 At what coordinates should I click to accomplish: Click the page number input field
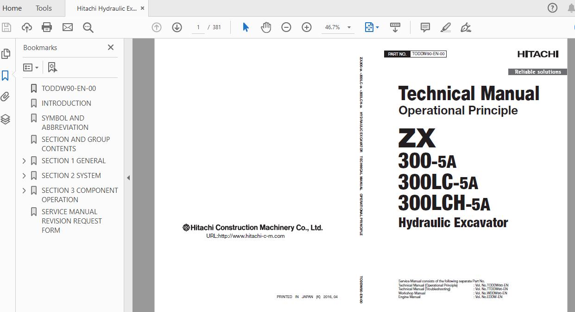point(198,27)
